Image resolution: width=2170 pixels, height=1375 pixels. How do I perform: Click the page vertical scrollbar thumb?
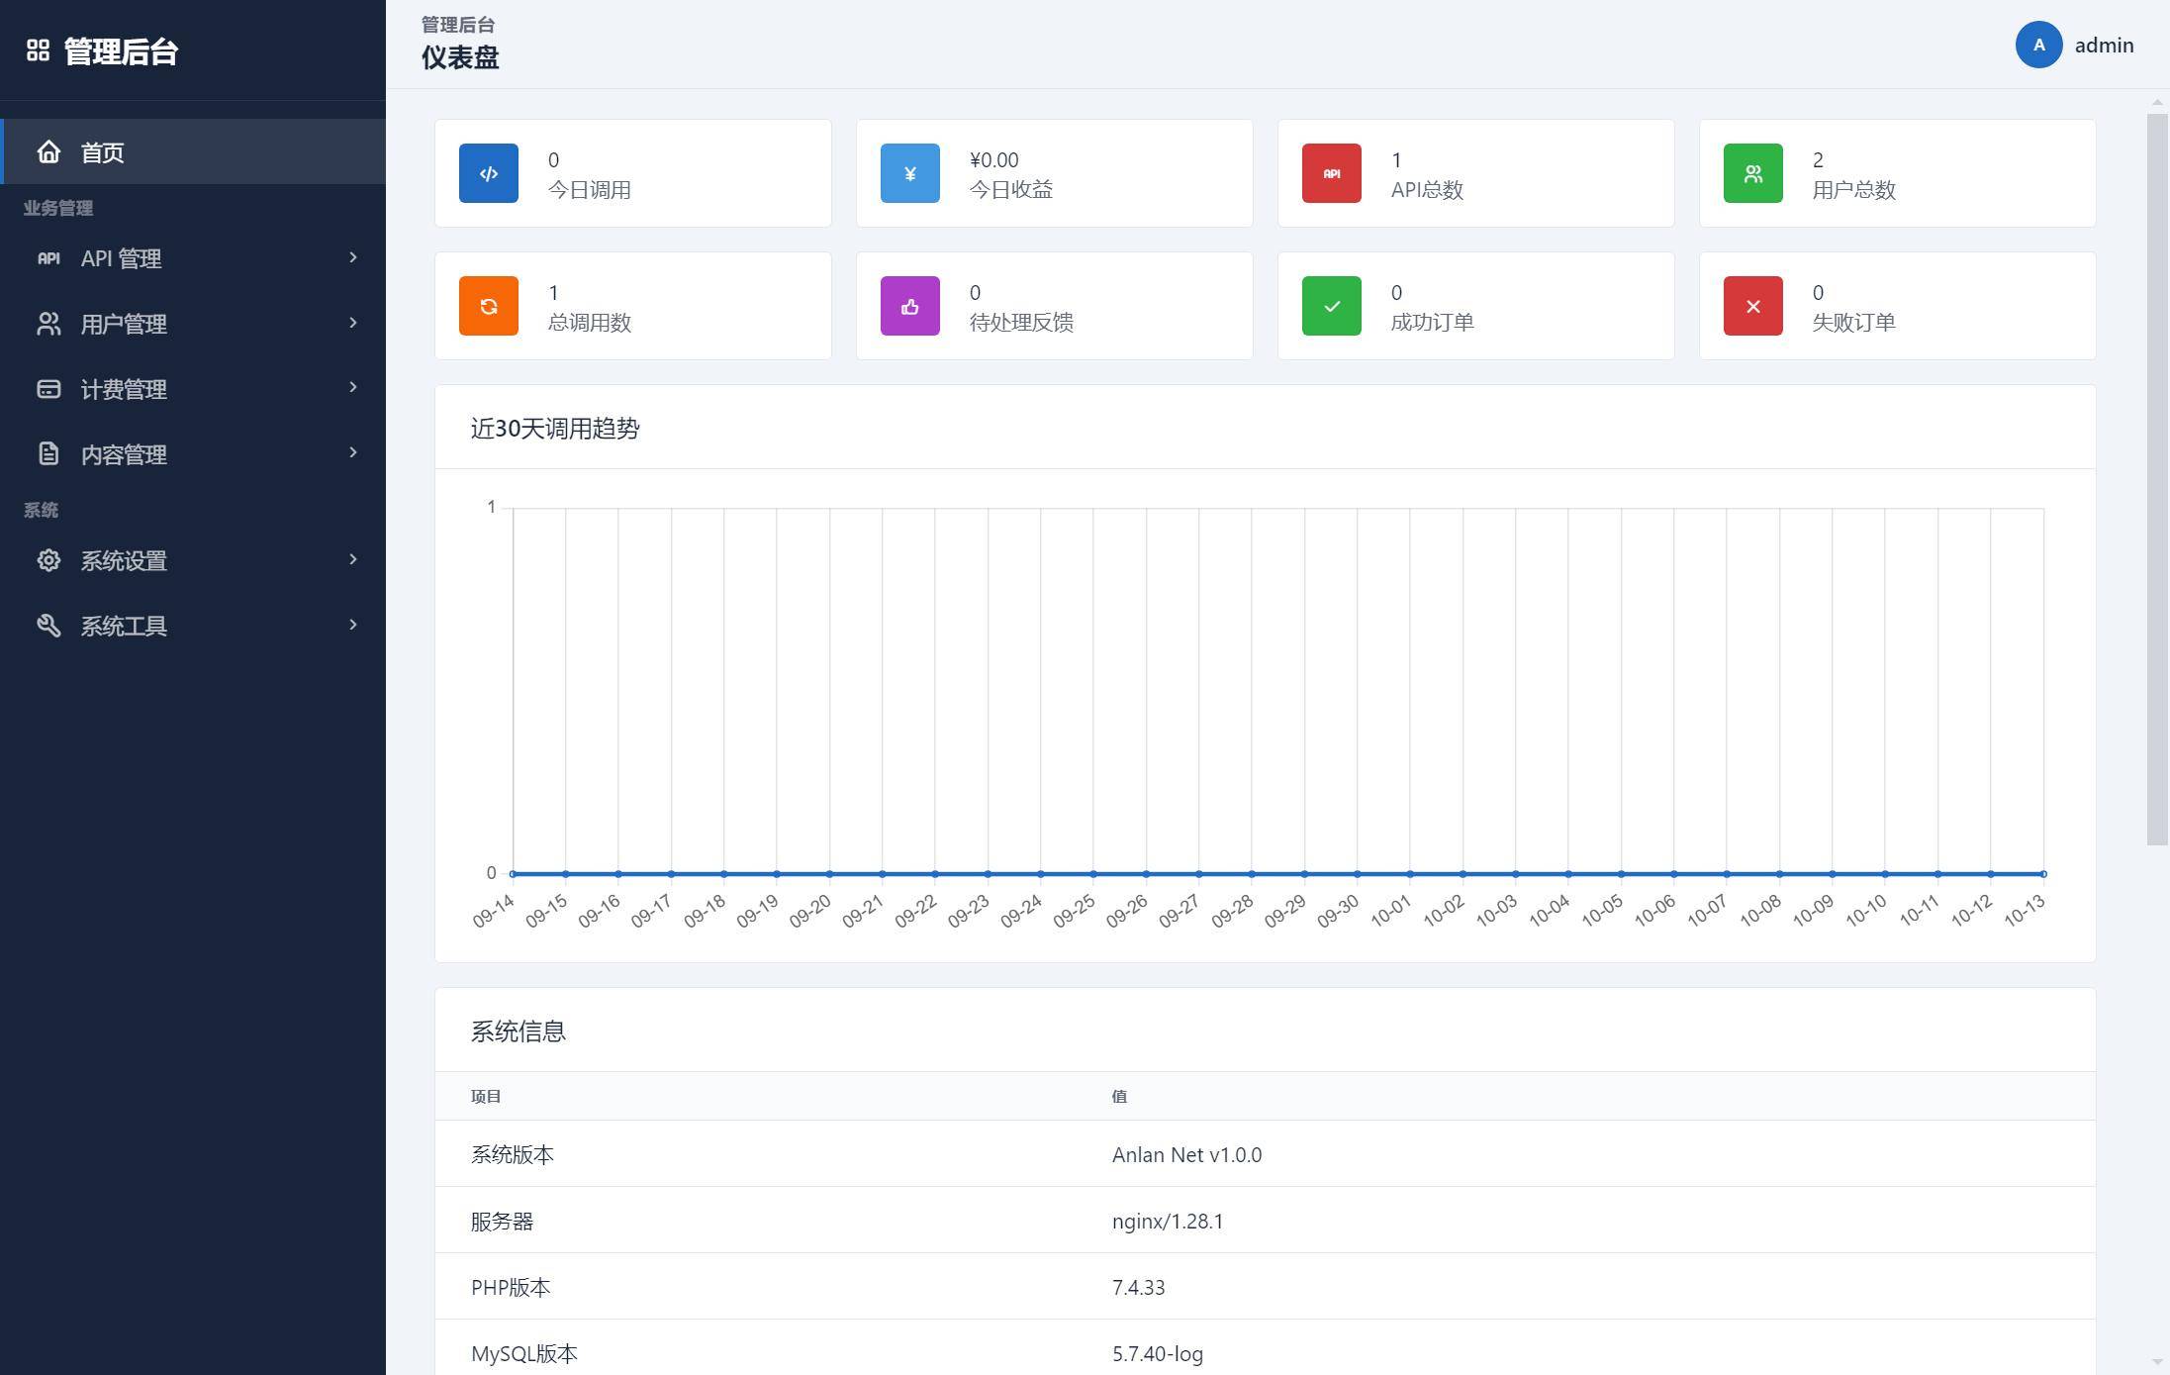click(x=2157, y=479)
